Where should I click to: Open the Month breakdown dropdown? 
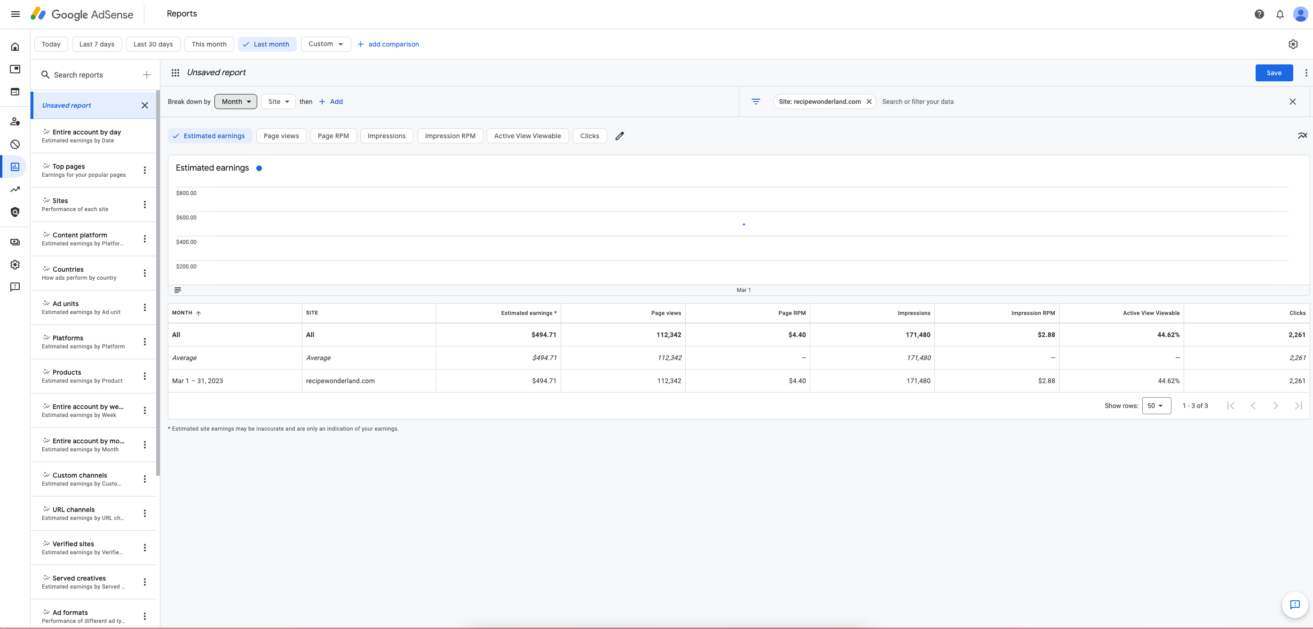236,102
